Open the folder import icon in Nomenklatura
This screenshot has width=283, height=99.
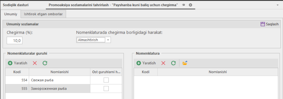point(185,63)
